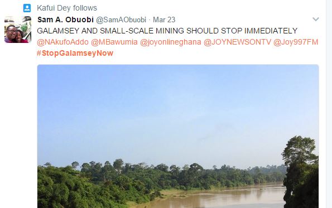Expand the tweet options chevron
This screenshot has height=208, width=332.
(x=316, y=20)
